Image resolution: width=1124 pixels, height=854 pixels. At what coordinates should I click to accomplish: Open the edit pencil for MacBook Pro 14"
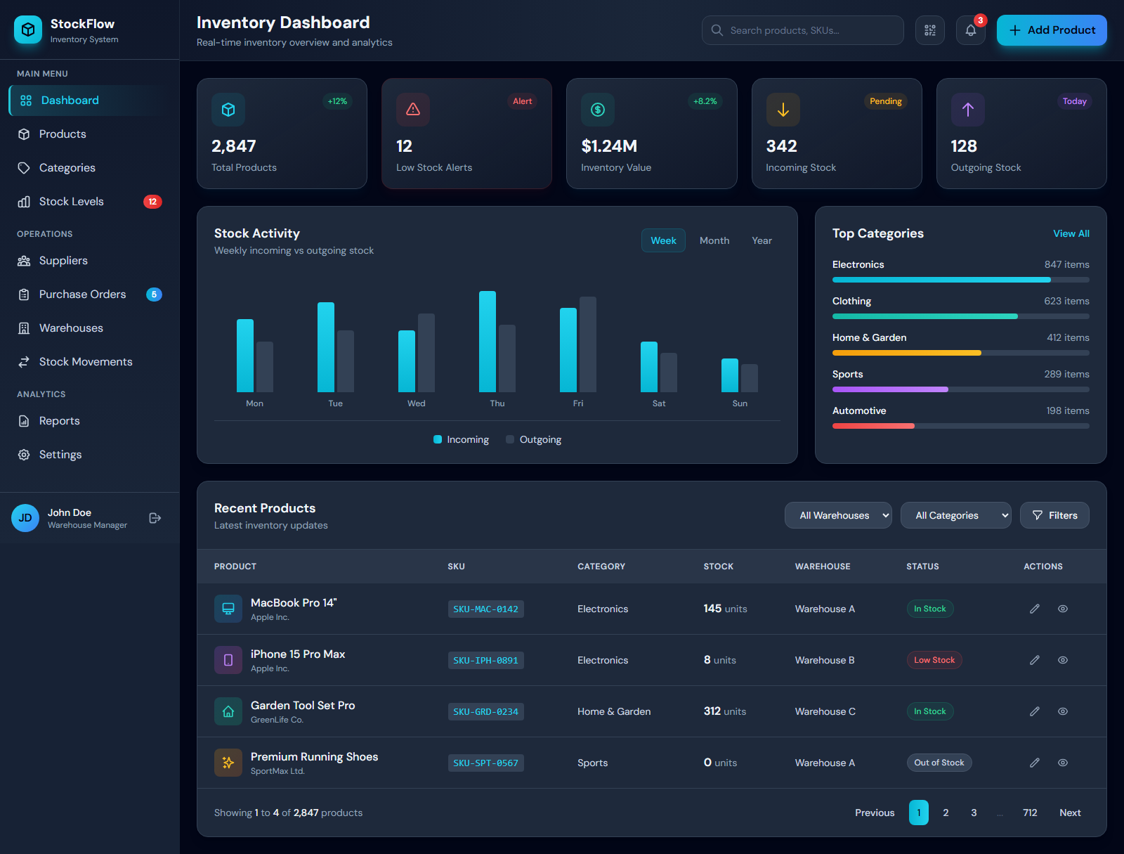[1034, 609]
